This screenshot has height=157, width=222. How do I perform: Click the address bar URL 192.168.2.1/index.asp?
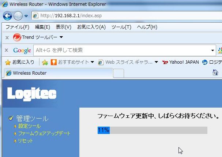click(71, 15)
